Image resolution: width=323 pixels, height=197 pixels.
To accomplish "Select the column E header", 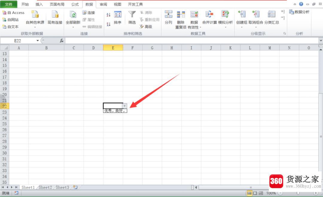I will (113, 48).
